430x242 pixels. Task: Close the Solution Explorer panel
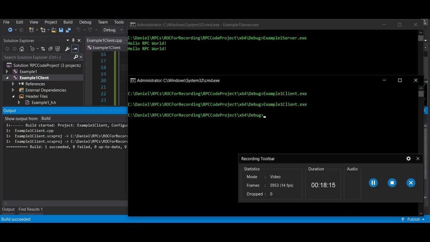point(79,40)
